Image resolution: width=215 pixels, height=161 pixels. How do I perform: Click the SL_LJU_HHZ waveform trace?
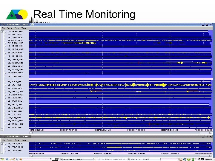tap(120, 85)
